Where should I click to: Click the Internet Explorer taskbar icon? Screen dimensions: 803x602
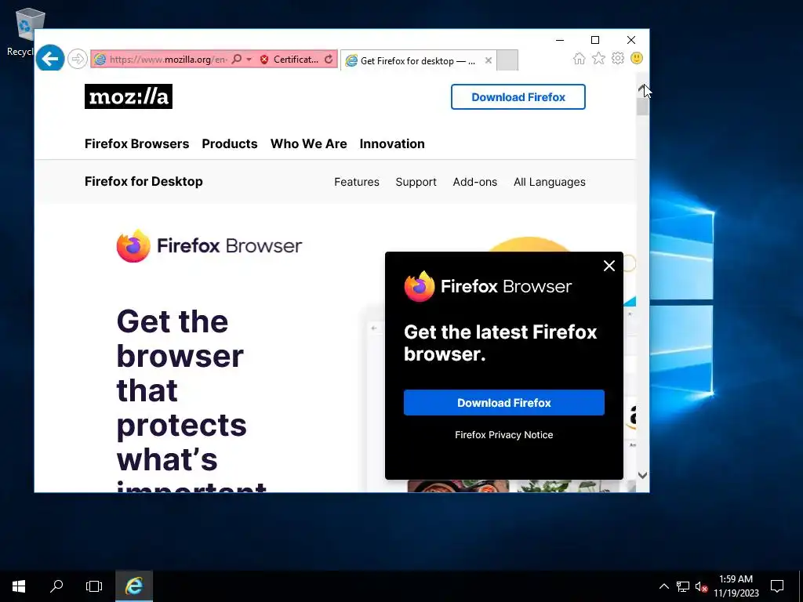(134, 586)
